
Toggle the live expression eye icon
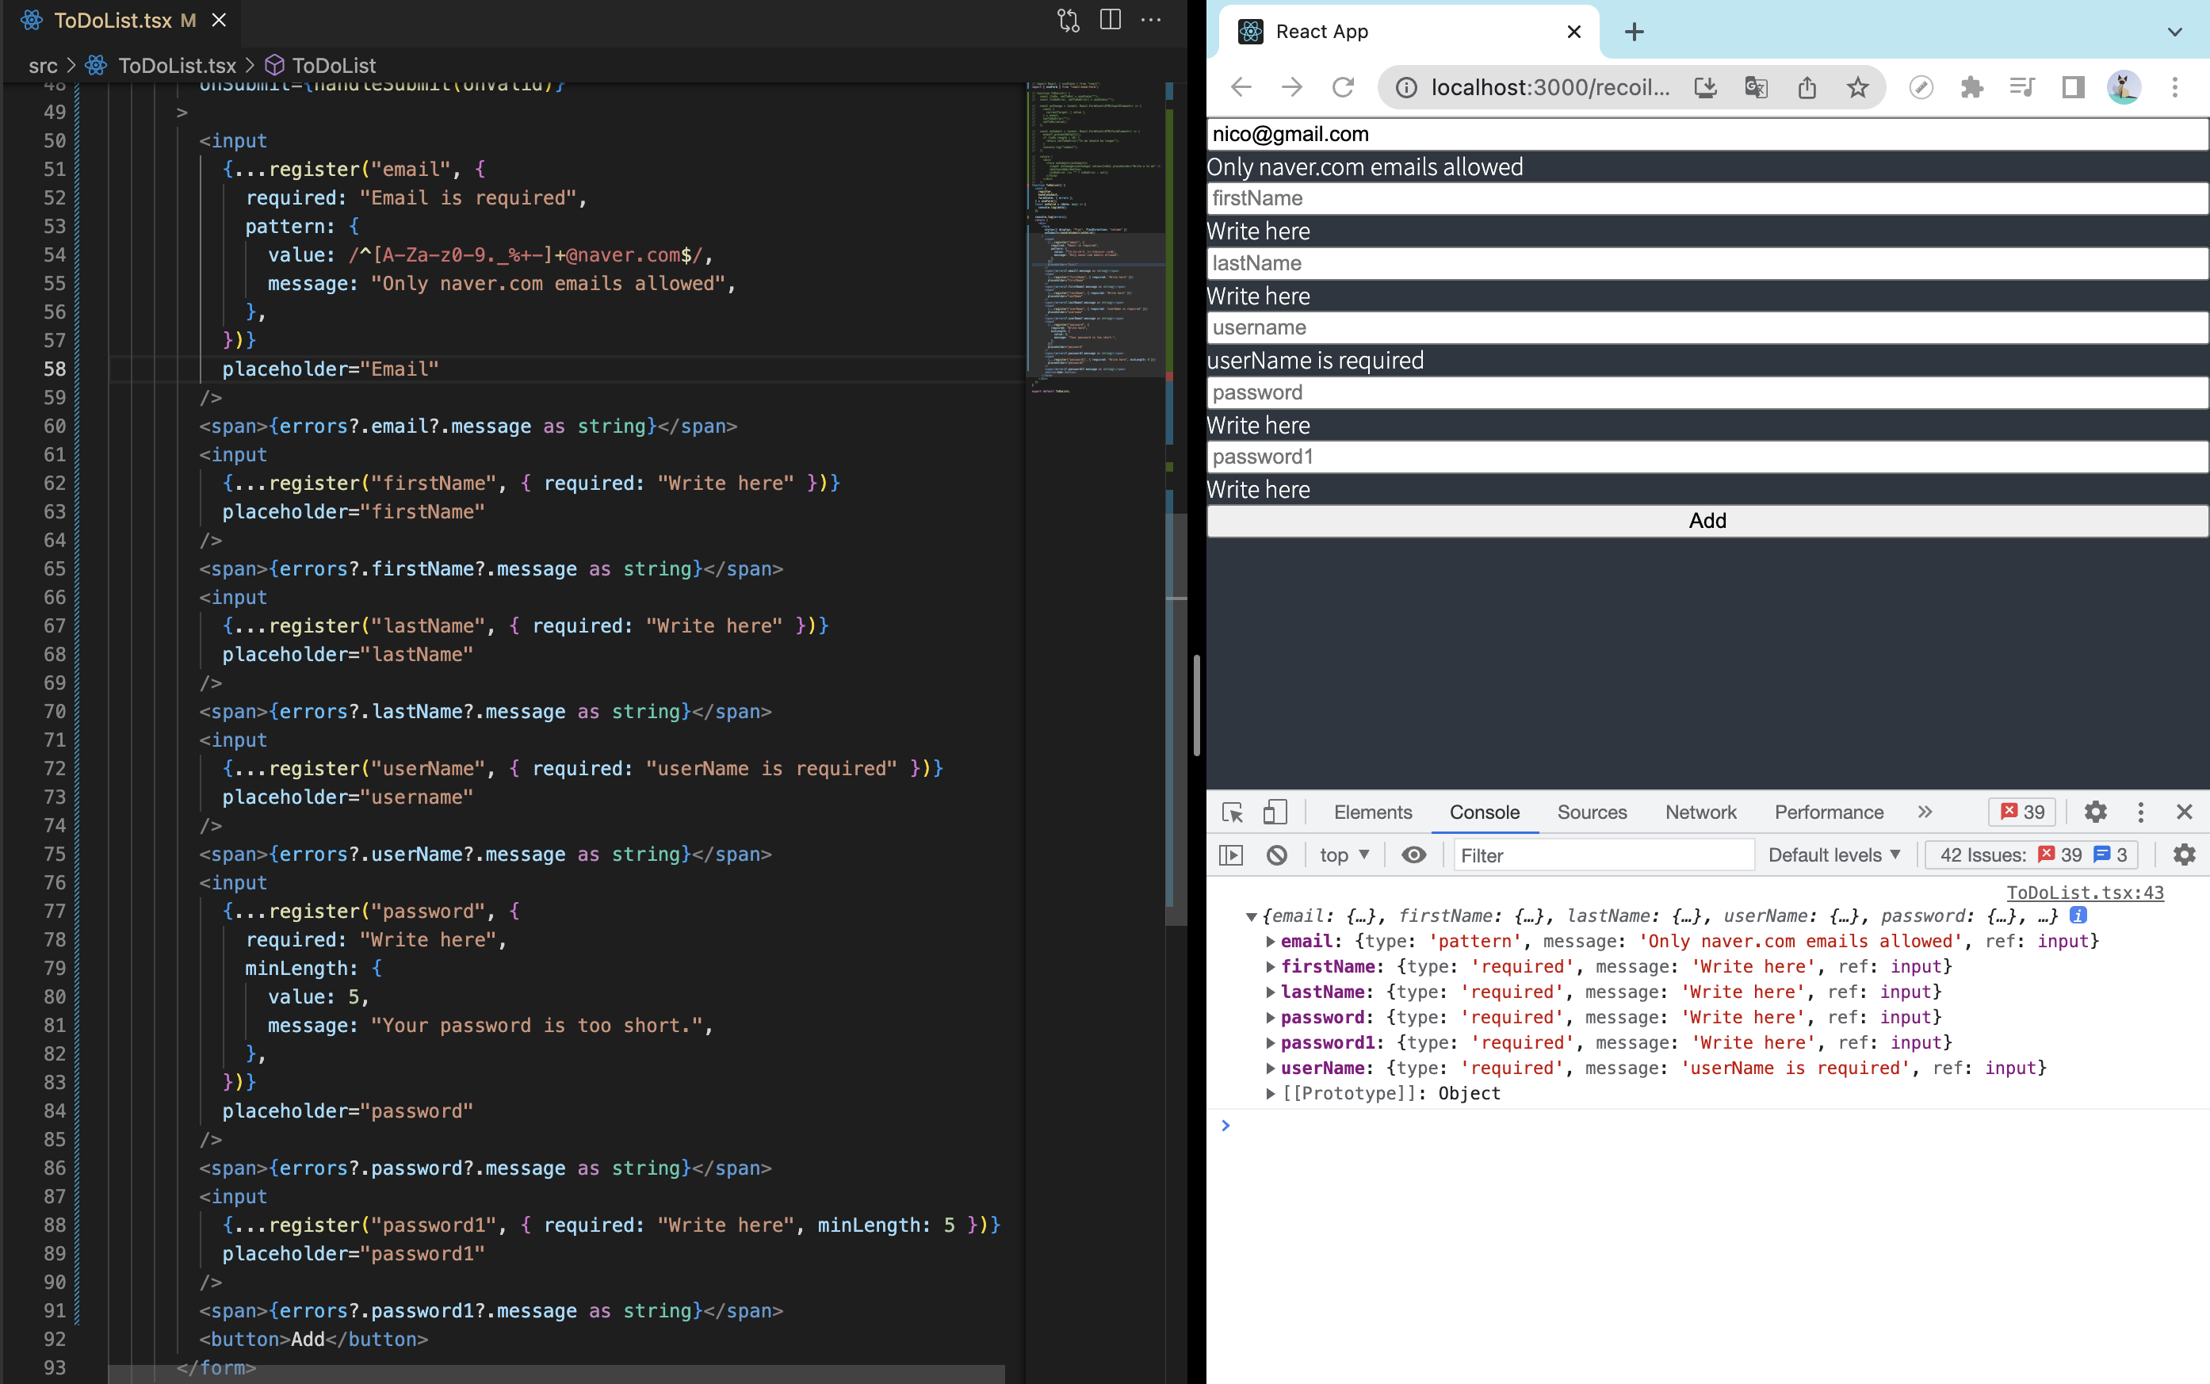(1414, 855)
